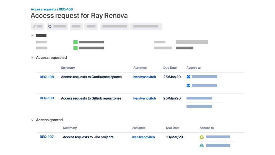Open issue REQ-107
275x155 pixels.
(x=47, y=137)
